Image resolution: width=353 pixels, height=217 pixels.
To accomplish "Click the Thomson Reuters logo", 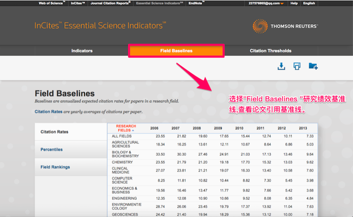I will (x=286, y=27).
